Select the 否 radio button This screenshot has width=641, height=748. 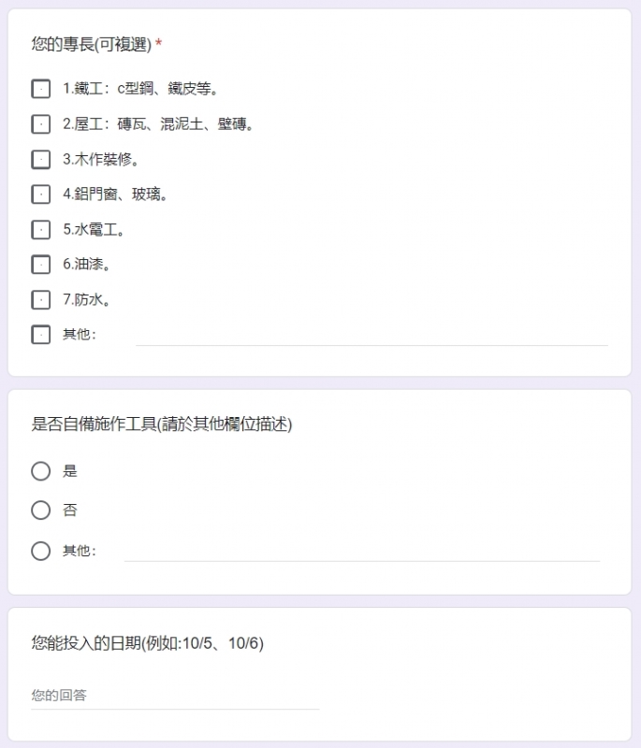(40, 510)
